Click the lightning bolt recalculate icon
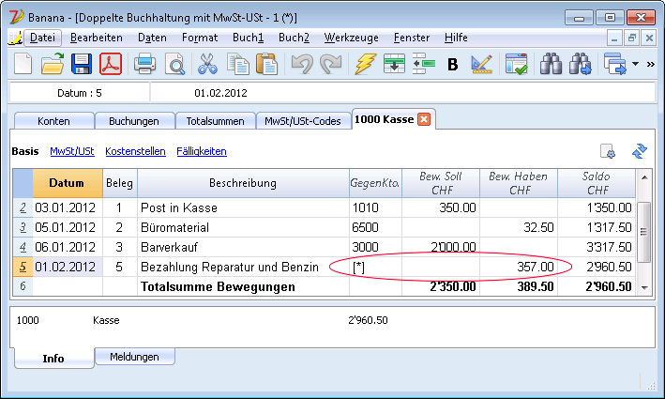Screen dimensions: 665x399 point(365,64)
